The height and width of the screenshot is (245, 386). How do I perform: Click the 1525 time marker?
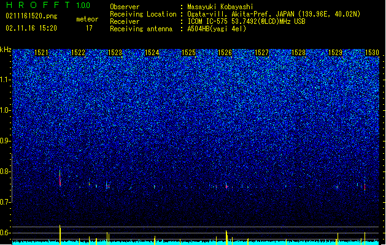click(x=188, y=53)
